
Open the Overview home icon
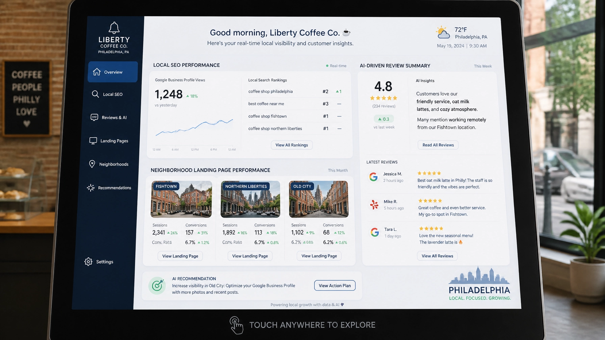coord(97,72)
